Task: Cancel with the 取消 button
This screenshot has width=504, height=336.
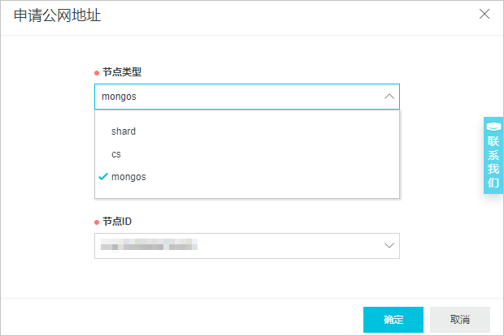Action: [x=460, y=320]
